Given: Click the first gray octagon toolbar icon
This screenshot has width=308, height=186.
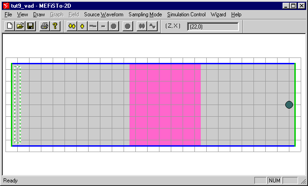Looking at the screenshot, I should pyautogui.click(x=114, y=26).
